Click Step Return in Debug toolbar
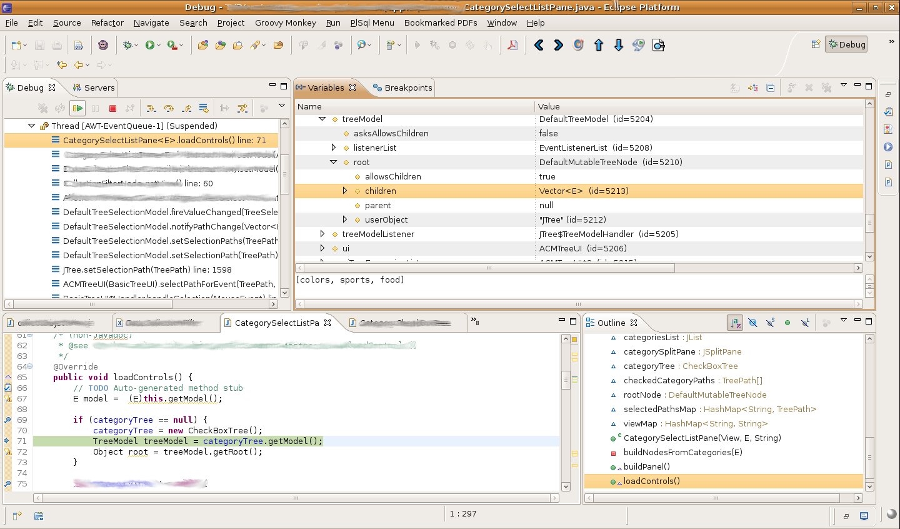The width and height of the screenshot is (900, 529). (x=186, y=108)
